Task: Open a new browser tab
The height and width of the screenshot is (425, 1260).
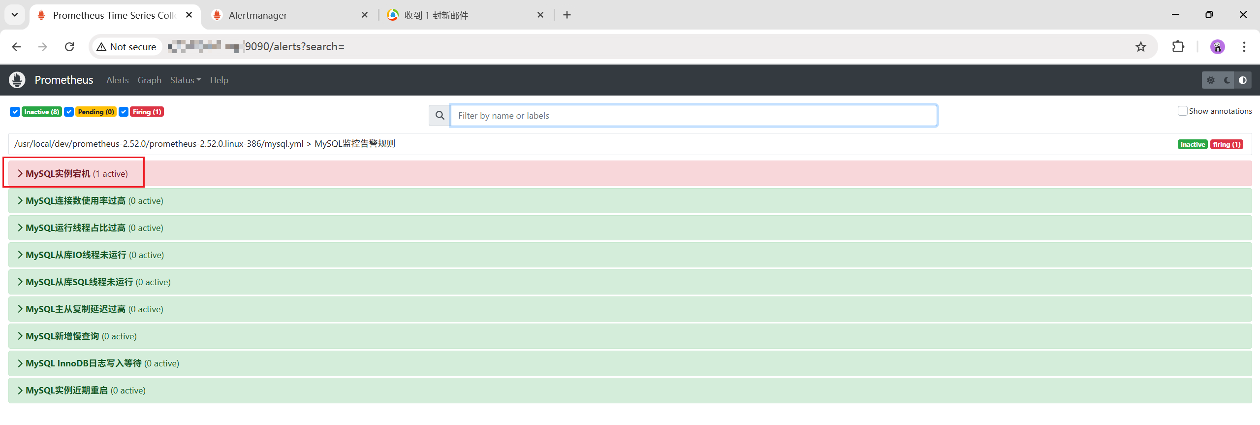Action: (567, 15)
